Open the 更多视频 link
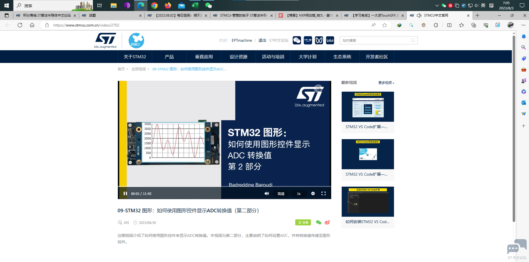Image resolution: width=529 pixels, height=262 pixels. [386, 83]
